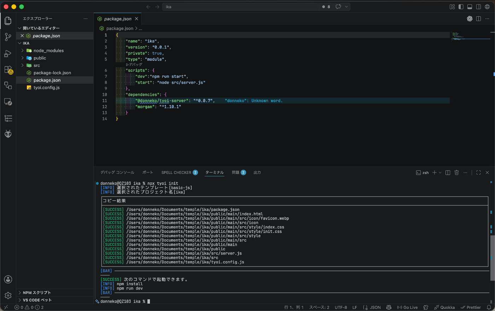Click Go Live in status bar
Image resolution: width=495 pixels, height=311 pixels.
407,307
